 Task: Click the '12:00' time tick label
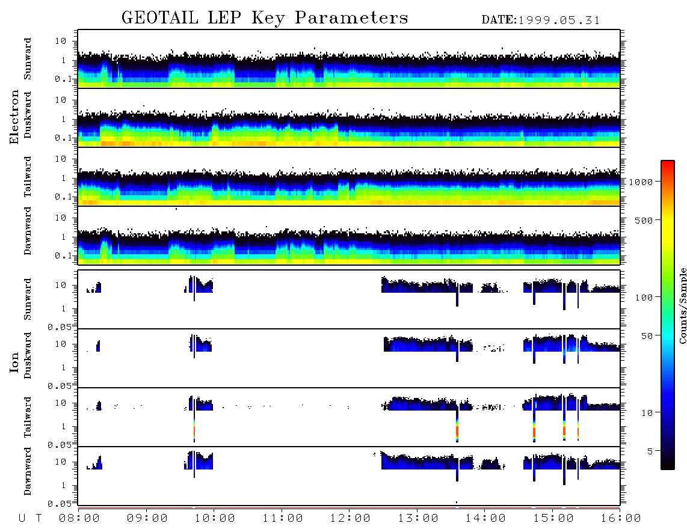350,518
